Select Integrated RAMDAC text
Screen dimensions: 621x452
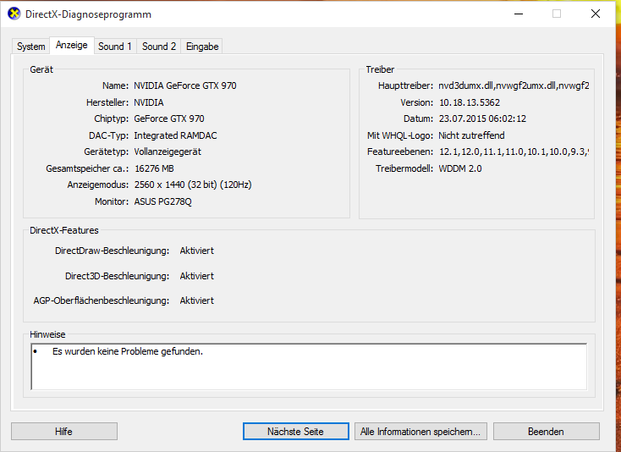pyautogui.click(x=175, y=135)
